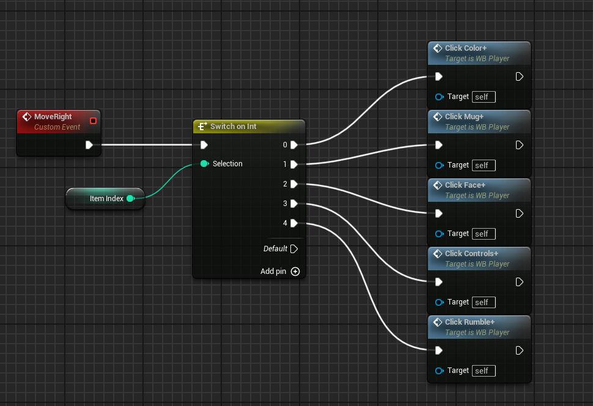Image resolution: width=593 pixels, height=406 pixels.
Task: Click the Click Color+ input exec pin
Action: 439,77
